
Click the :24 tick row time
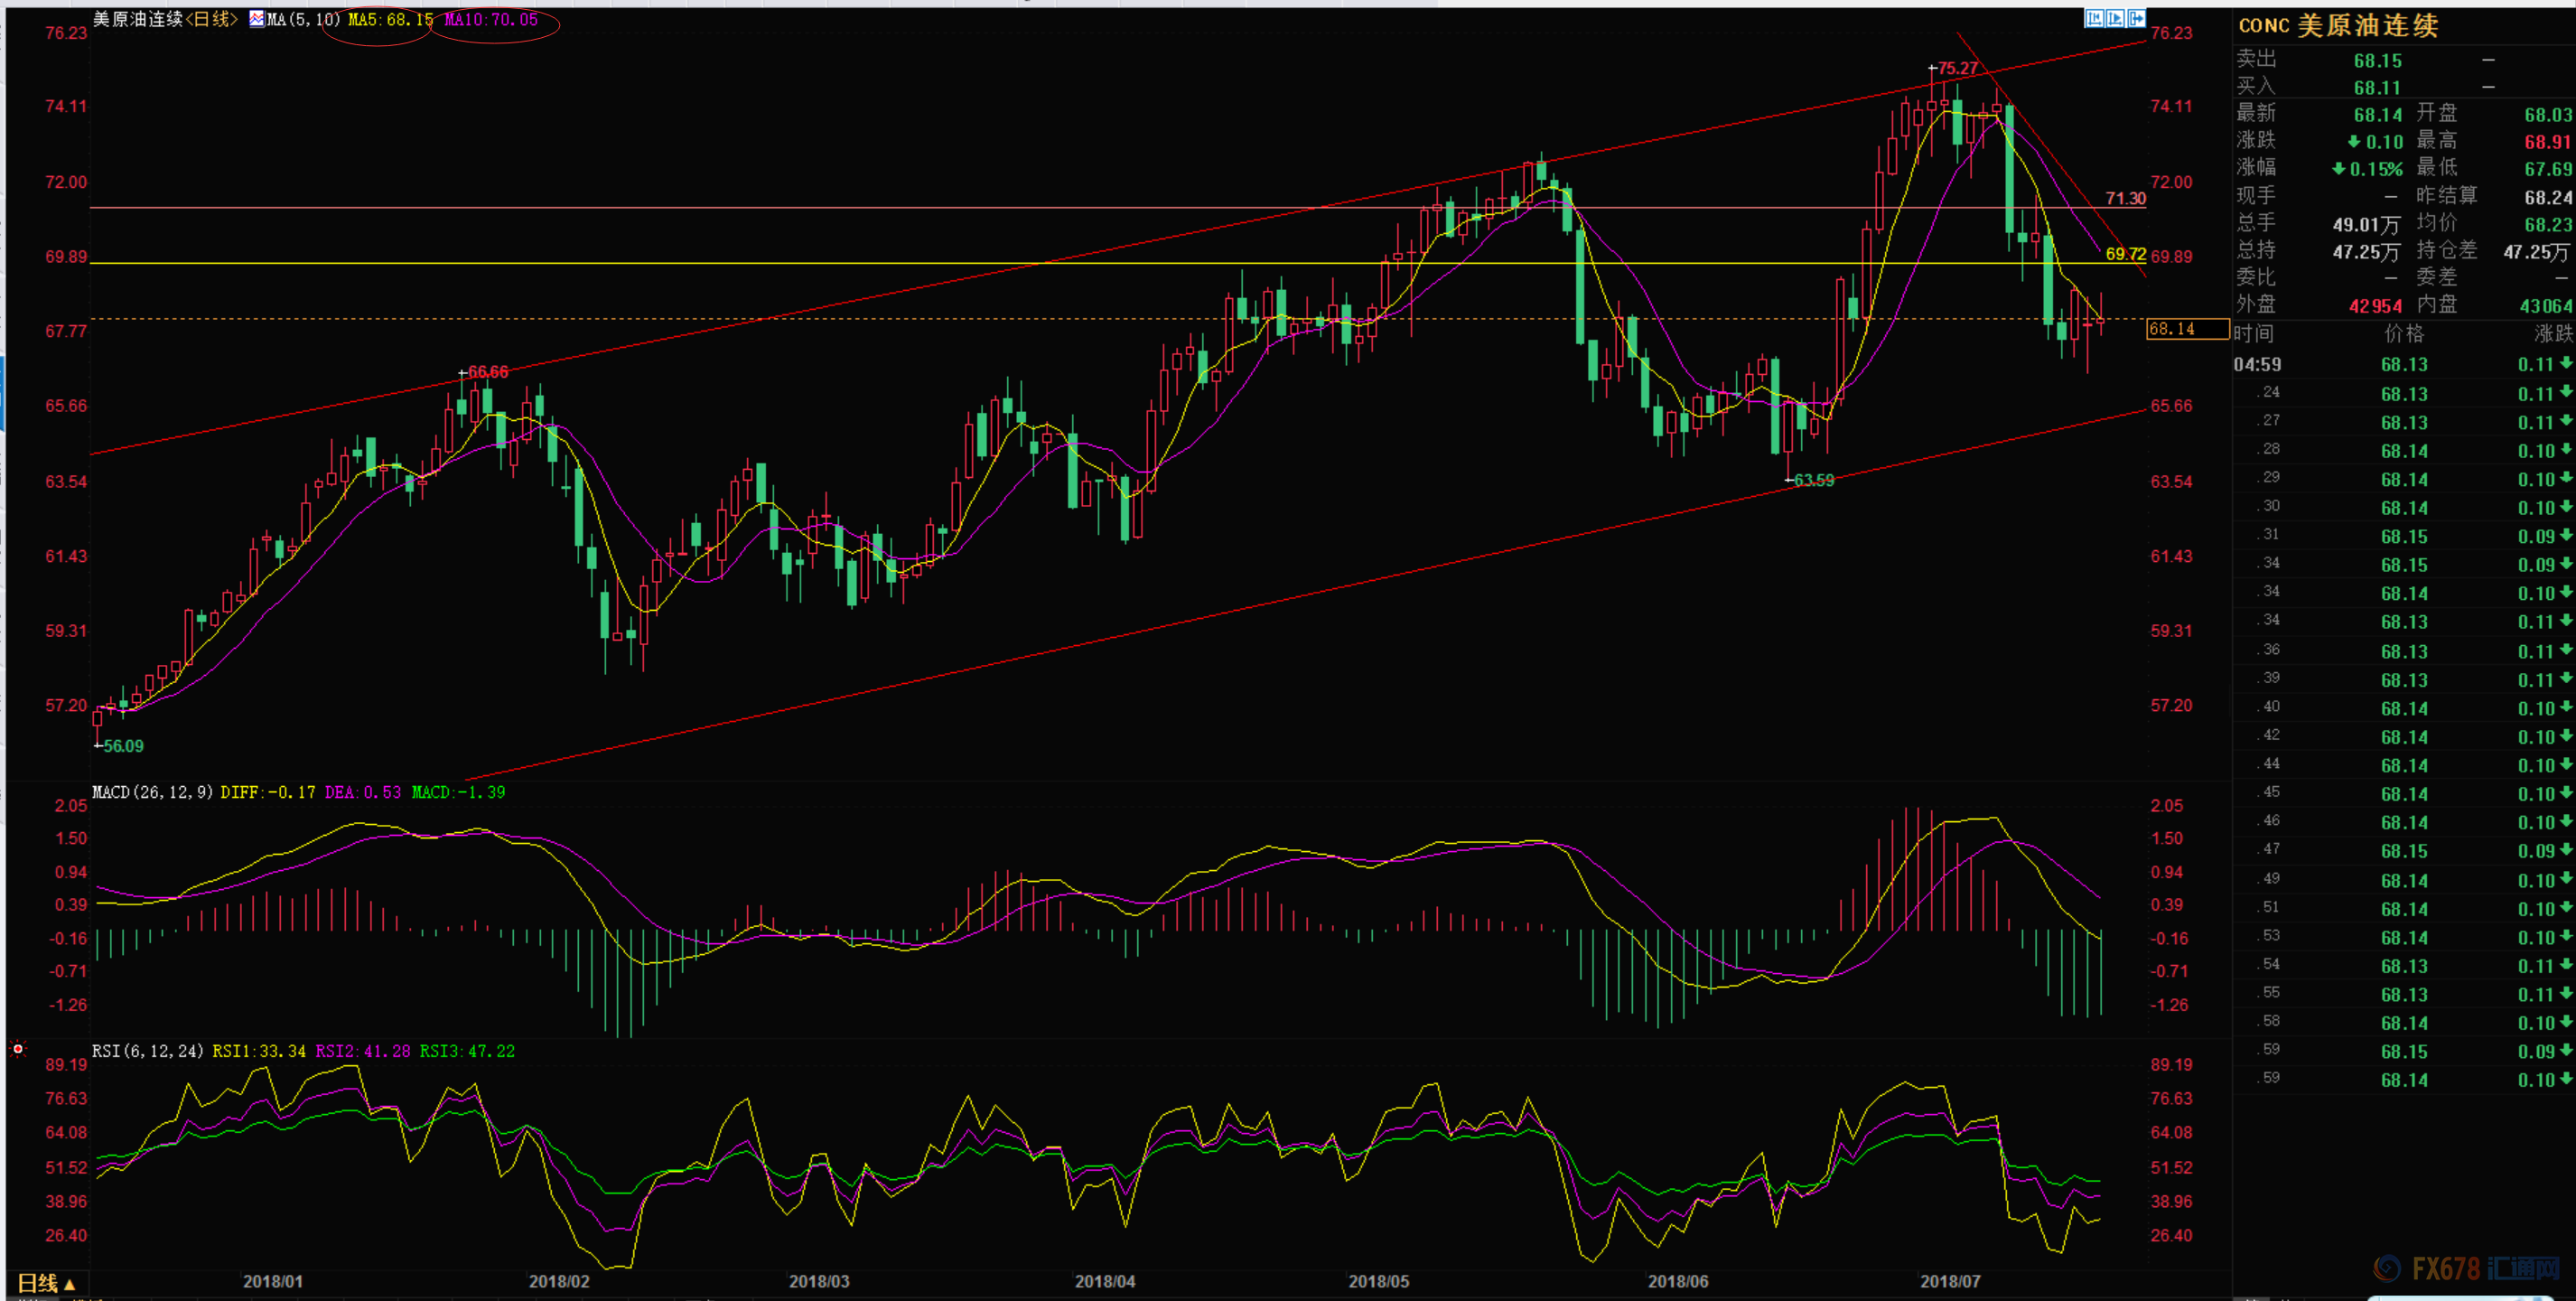coord(2271,392)
